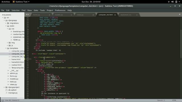Image resolution: width=182 pixels, height=102 pixels.
Task: Go to the next tab with right arrow
Action: [28, 14]
